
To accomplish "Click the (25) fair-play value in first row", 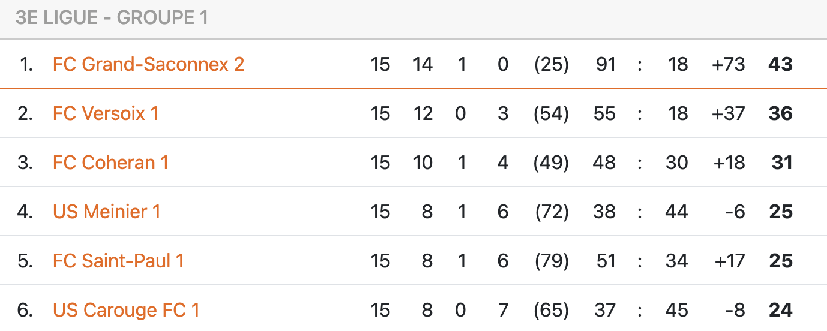I will [551, 64].
